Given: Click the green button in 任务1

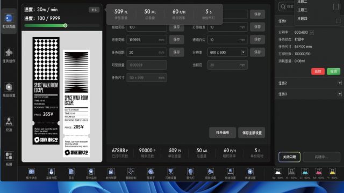Looking at the screenshot, I should 333,71.
